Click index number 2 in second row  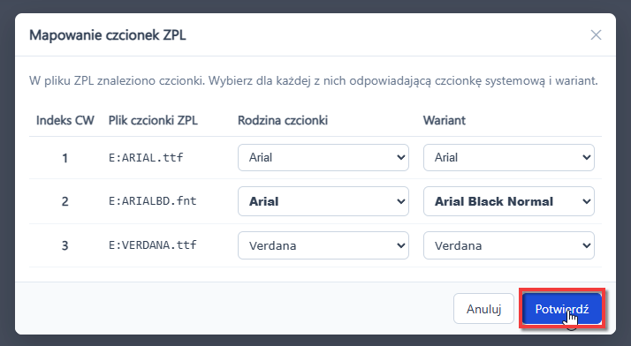(65, 201)
